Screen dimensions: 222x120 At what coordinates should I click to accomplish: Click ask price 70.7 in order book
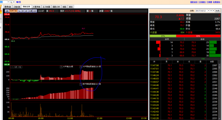pyautogui.click(x=194, y=56)
